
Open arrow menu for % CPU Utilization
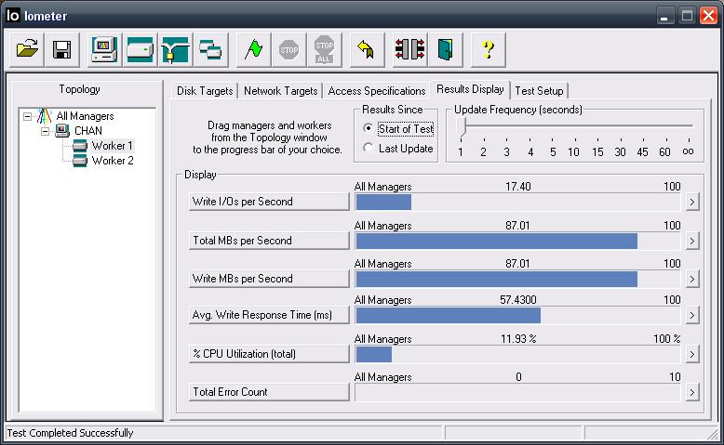692,355
